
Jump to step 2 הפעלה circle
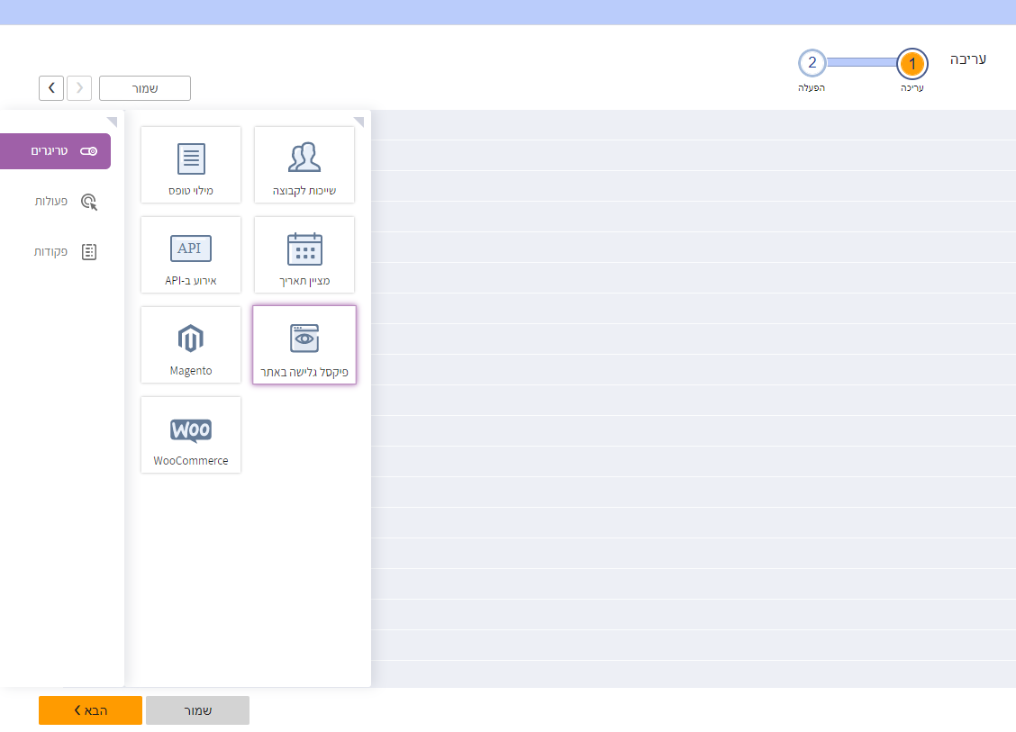(x=812, y=63)
